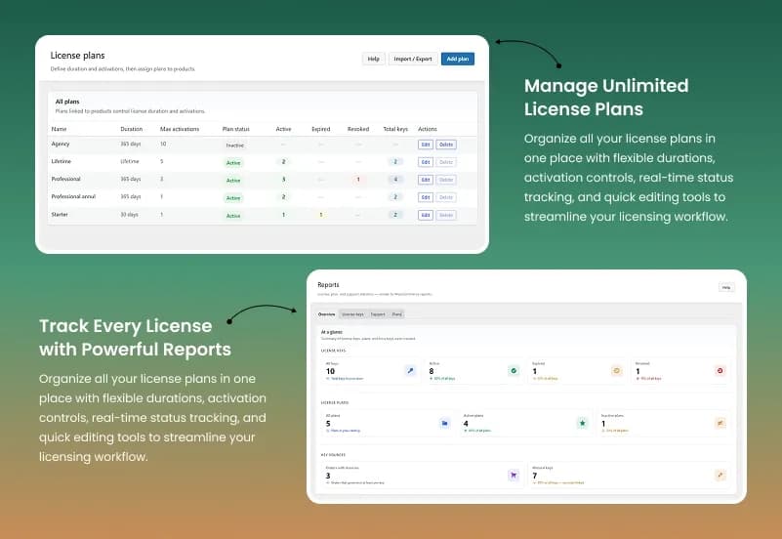The image size is (782, 539).
Task: Click the Manual keys count 7
Action: click(535, 476)
